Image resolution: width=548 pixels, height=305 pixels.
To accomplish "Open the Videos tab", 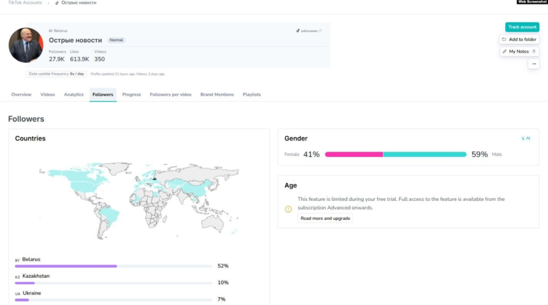I will coord(48,95).
